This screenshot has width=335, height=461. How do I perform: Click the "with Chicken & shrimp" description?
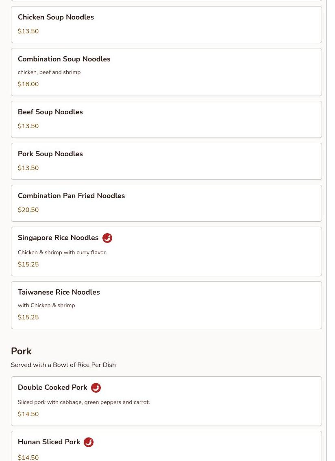point(46,305)
